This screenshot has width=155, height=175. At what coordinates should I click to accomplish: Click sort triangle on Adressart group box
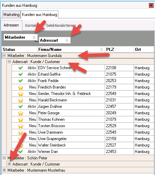tap(67, 40)
